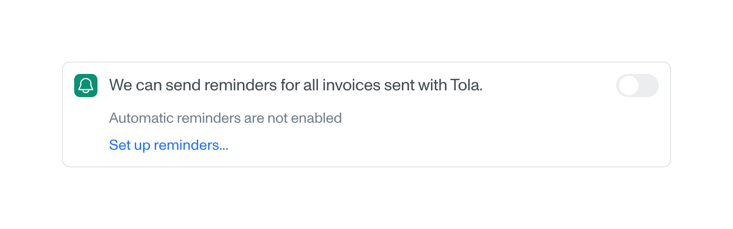Viewport: 733px width, 229px height.
Task: Click the grey 'not enabled' subtitle line
Action: pyautogui.click(x=225, y=118)
